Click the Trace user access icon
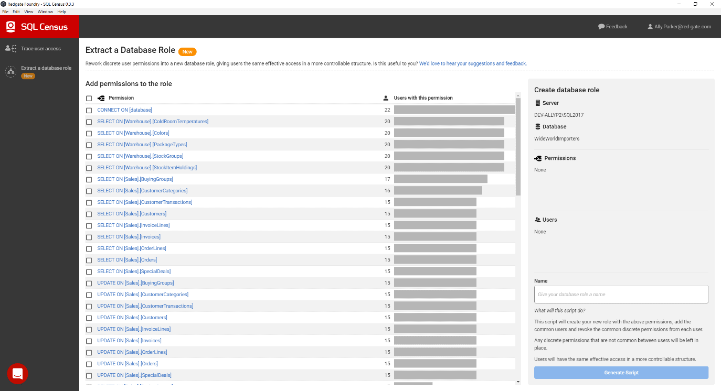This screenshot has width=721, height=391. click(x=10, y=48)
